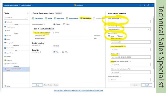Click Load balancer info icon

point(40,45)
